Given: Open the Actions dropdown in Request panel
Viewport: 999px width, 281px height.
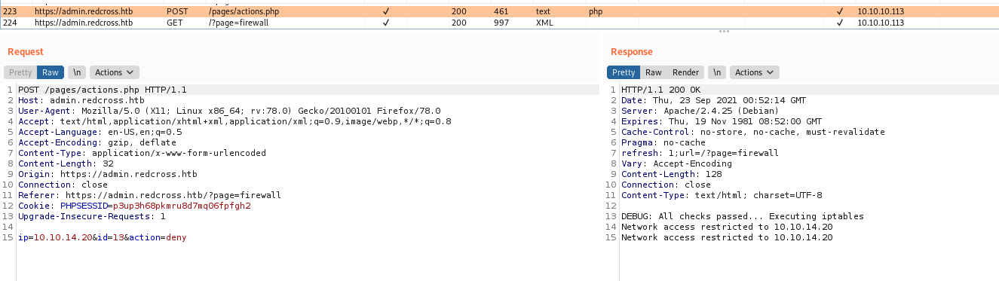Looking at the screenshot, I should tap(115, 72).
